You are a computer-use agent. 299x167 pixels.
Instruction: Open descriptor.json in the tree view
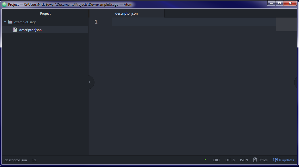tap(30, 30)
